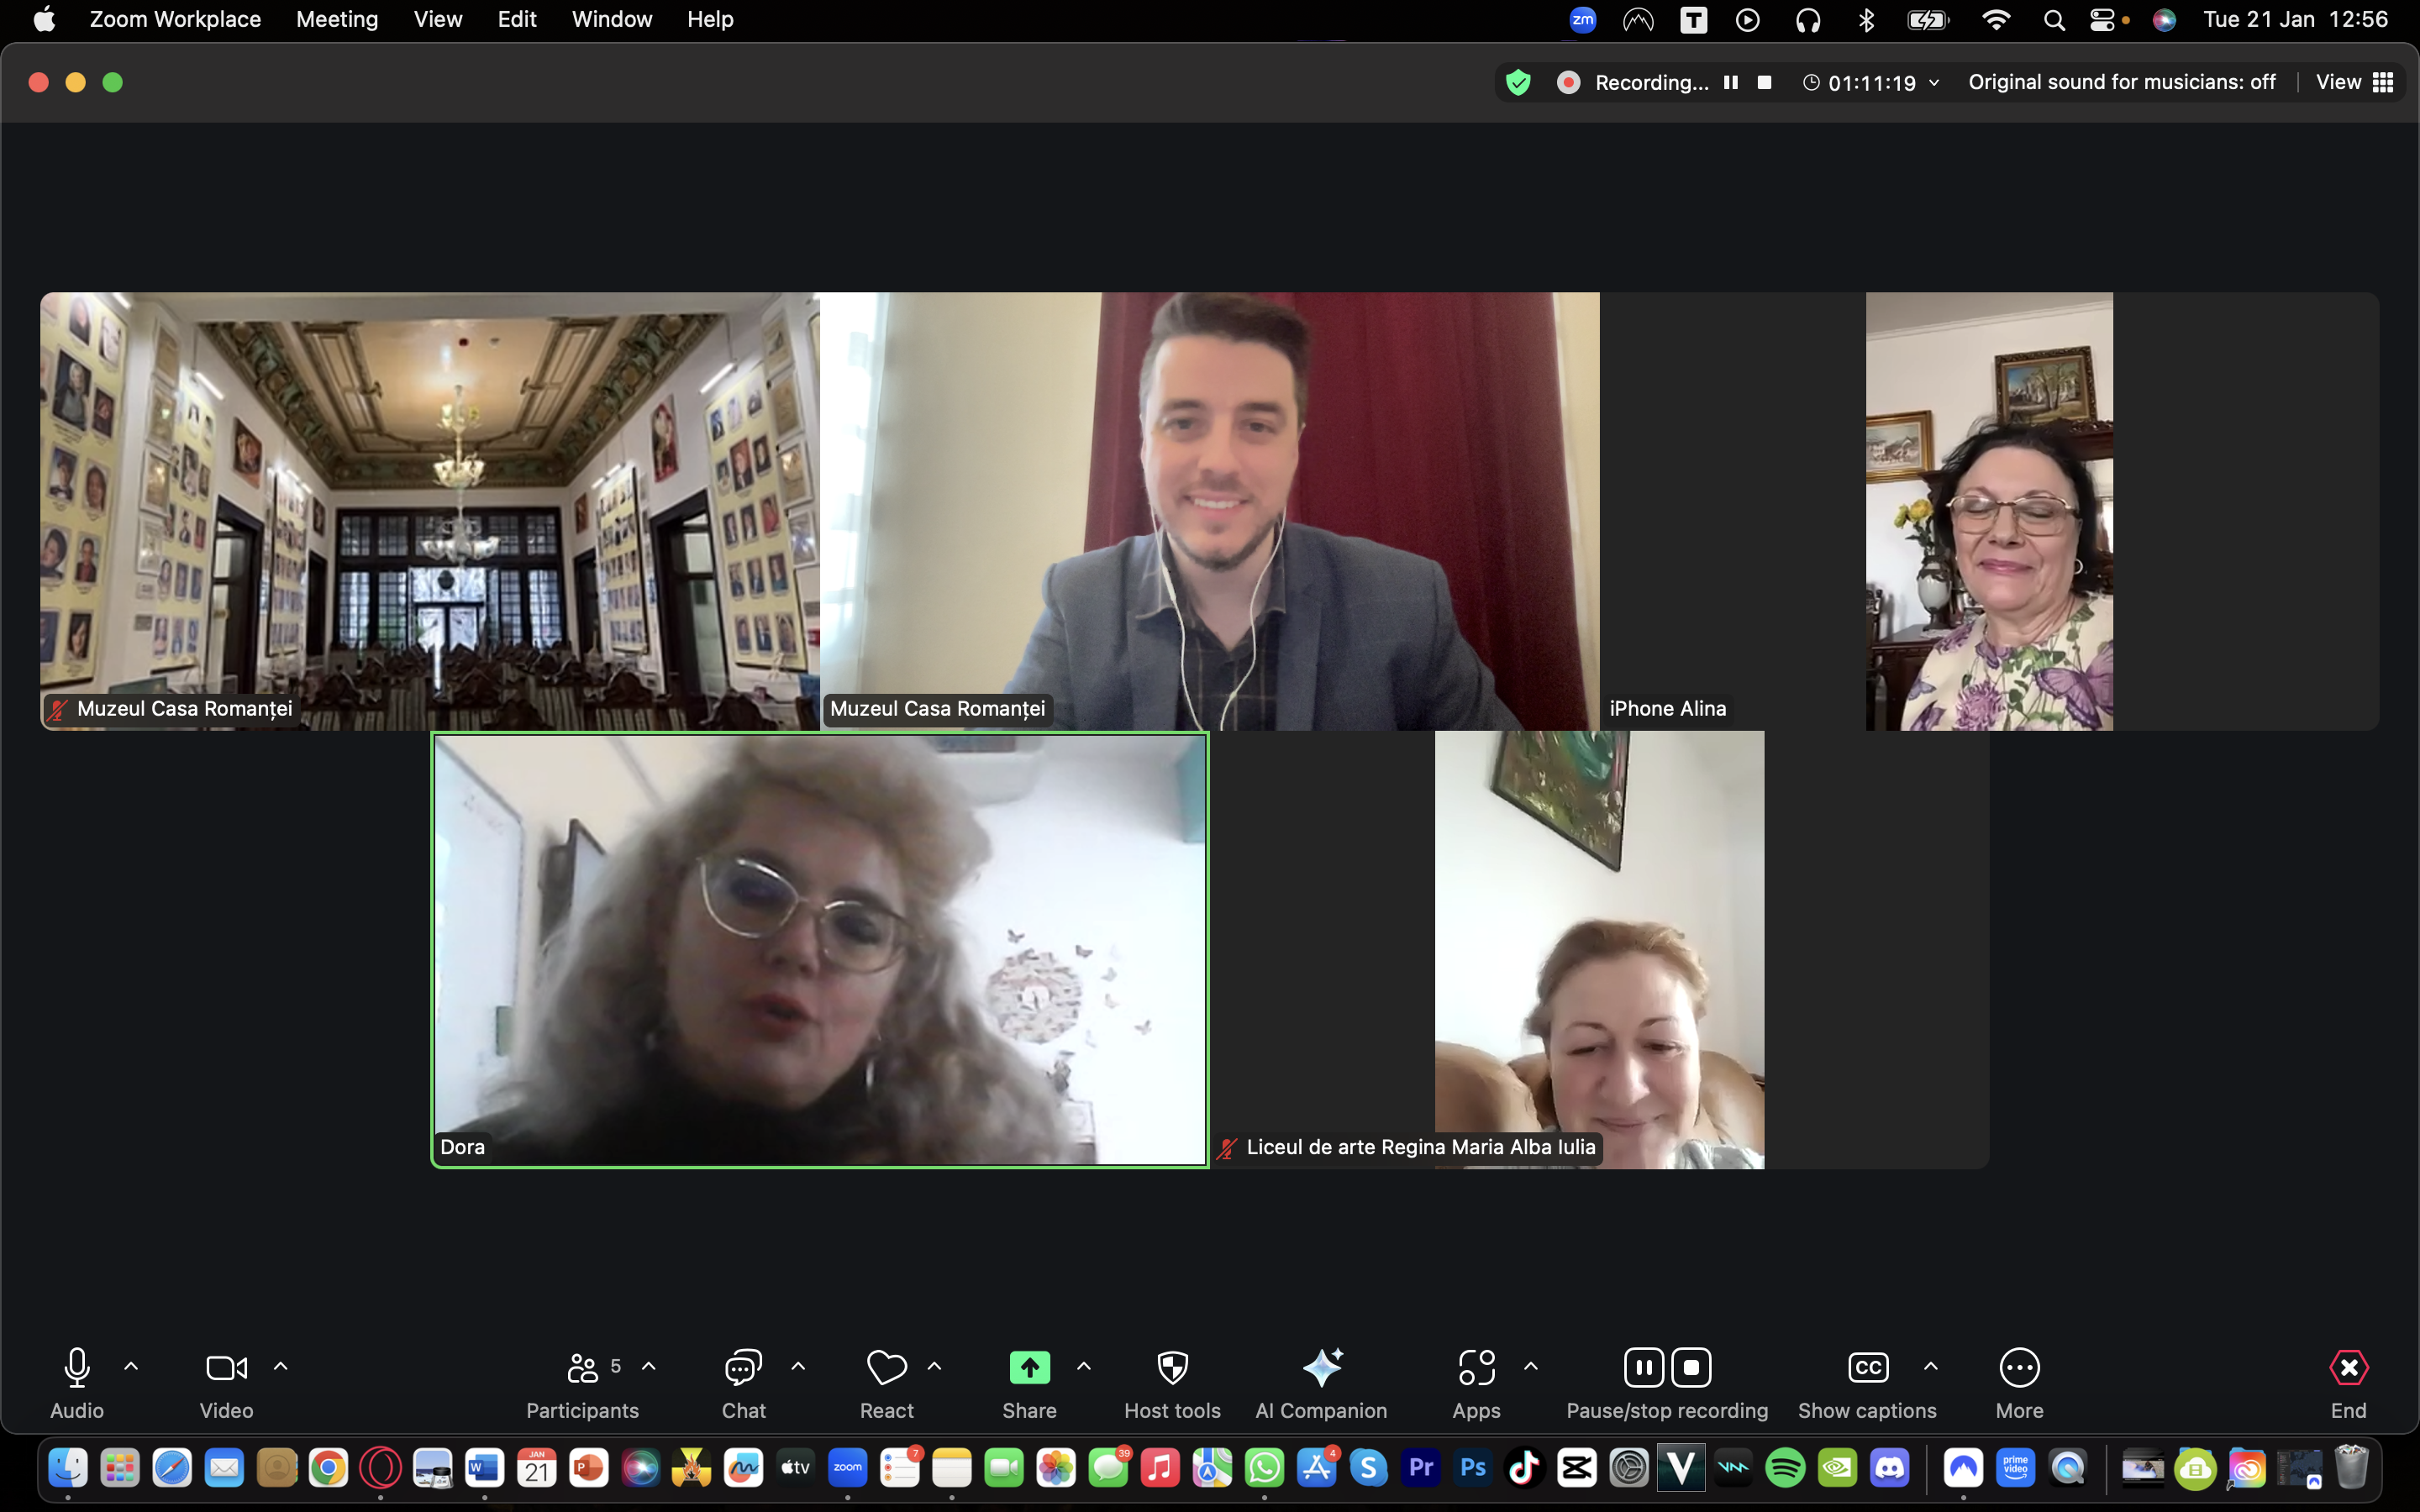
Task: Expand share options arrow beside Share
Action: 1084,1366
